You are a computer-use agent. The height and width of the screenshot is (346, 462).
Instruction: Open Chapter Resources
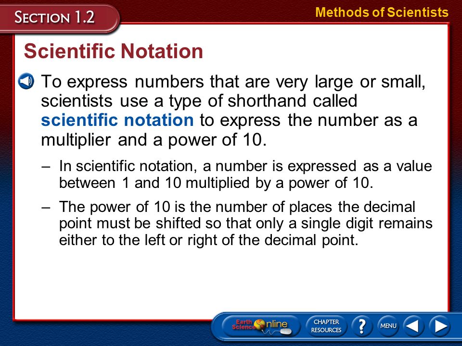tap(326, 326)
